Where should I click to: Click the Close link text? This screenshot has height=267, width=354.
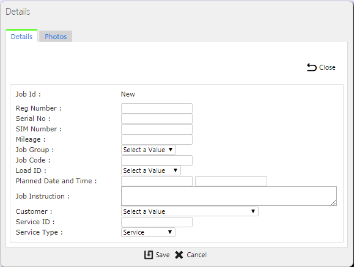(327, 67)
